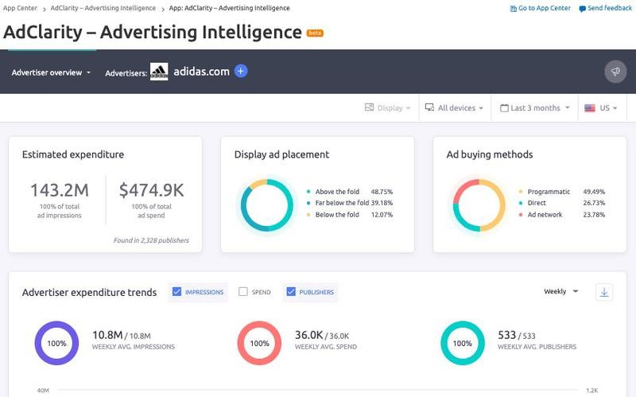This screenshot has width=636, height=397.
Task: Click the $474.9K ad spend value
Action: pos(151,190)
